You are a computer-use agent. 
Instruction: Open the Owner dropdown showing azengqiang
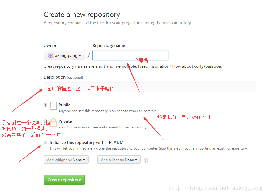pos(64,55)
